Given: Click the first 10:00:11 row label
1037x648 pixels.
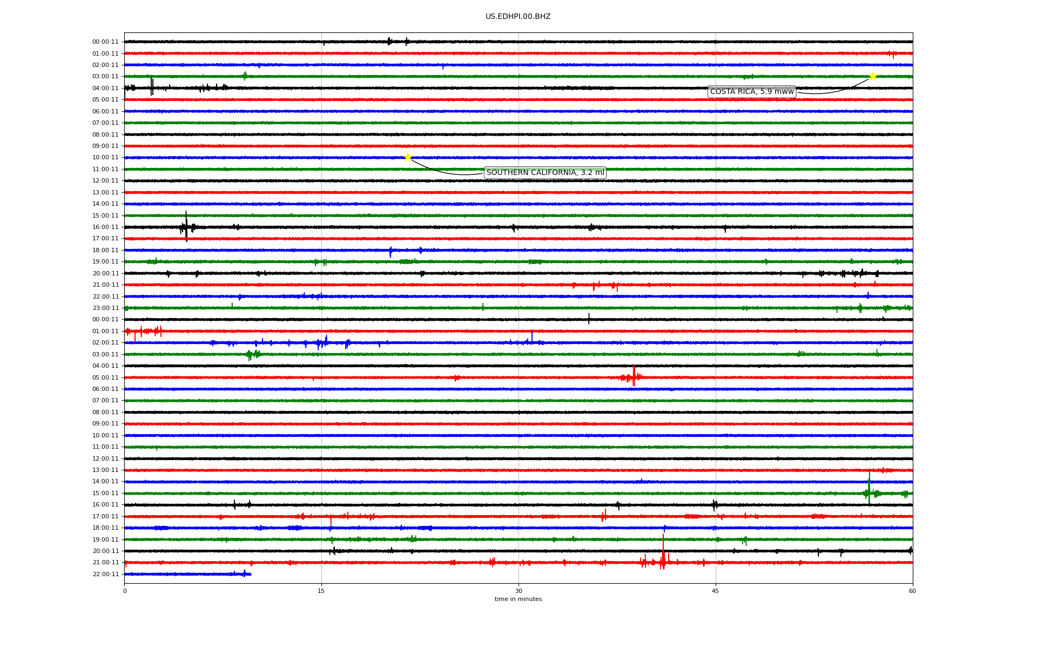Looking at the screenshot, I should coord(105,158).
